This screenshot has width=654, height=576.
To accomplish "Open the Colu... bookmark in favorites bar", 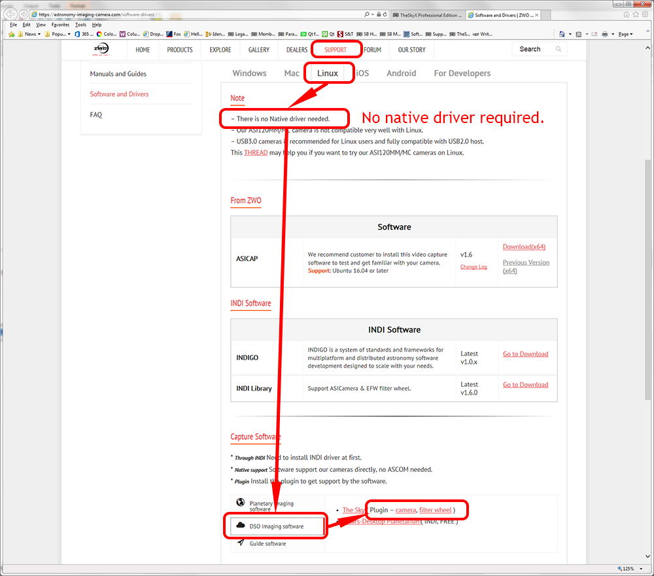I will tap(130, 34).
